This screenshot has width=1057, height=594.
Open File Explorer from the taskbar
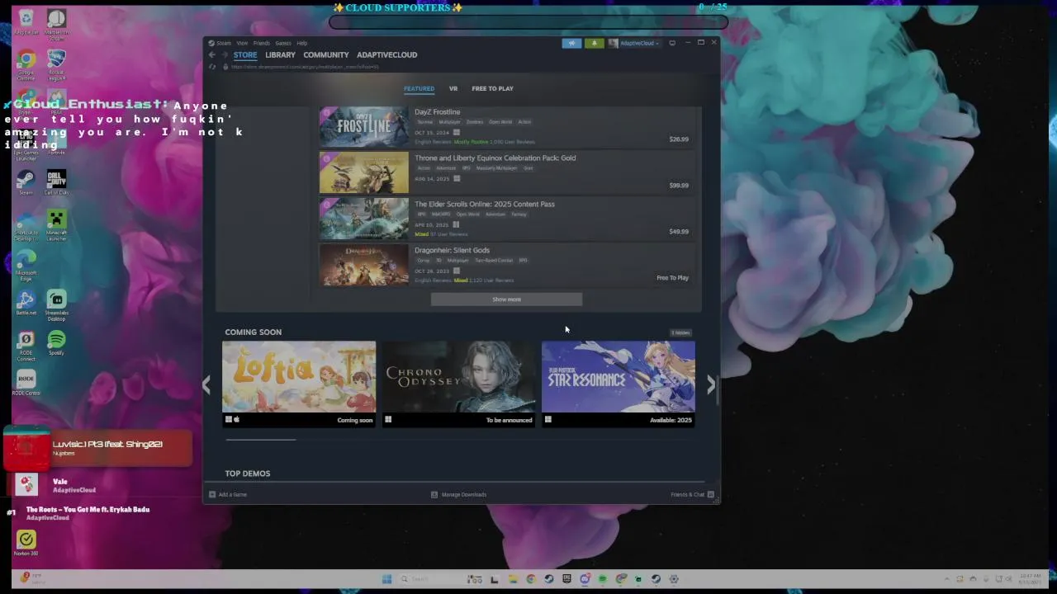[x=512, y=579]
